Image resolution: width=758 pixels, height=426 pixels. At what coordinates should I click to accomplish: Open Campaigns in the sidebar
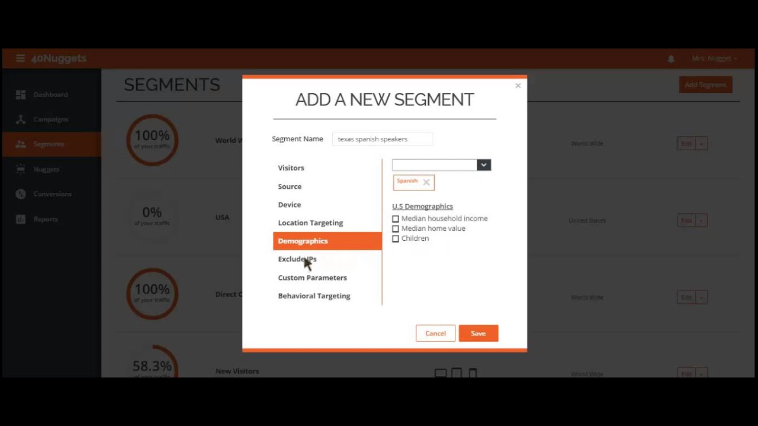50,120
